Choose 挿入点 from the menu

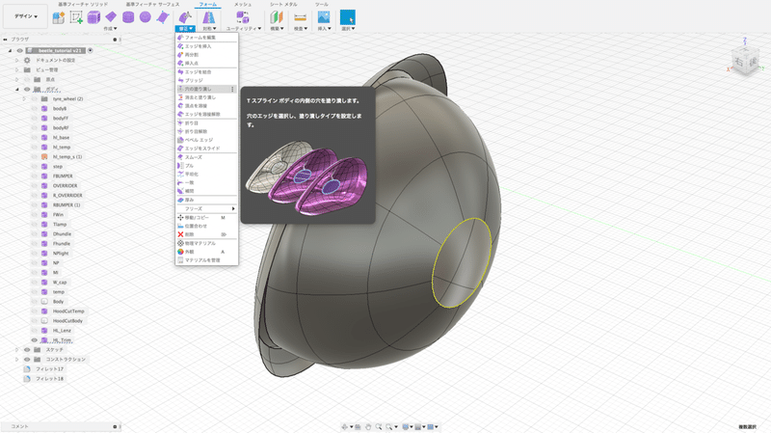click(206, 63)
